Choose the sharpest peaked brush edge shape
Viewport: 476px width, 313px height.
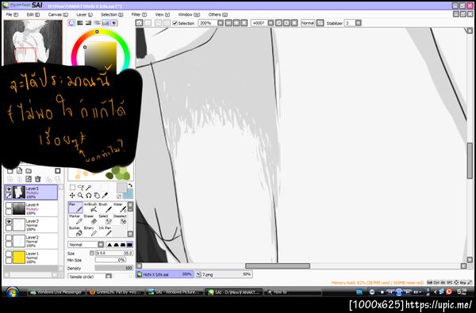tap(109, 244)
